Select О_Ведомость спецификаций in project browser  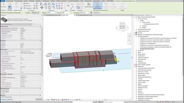pos(147,43)
